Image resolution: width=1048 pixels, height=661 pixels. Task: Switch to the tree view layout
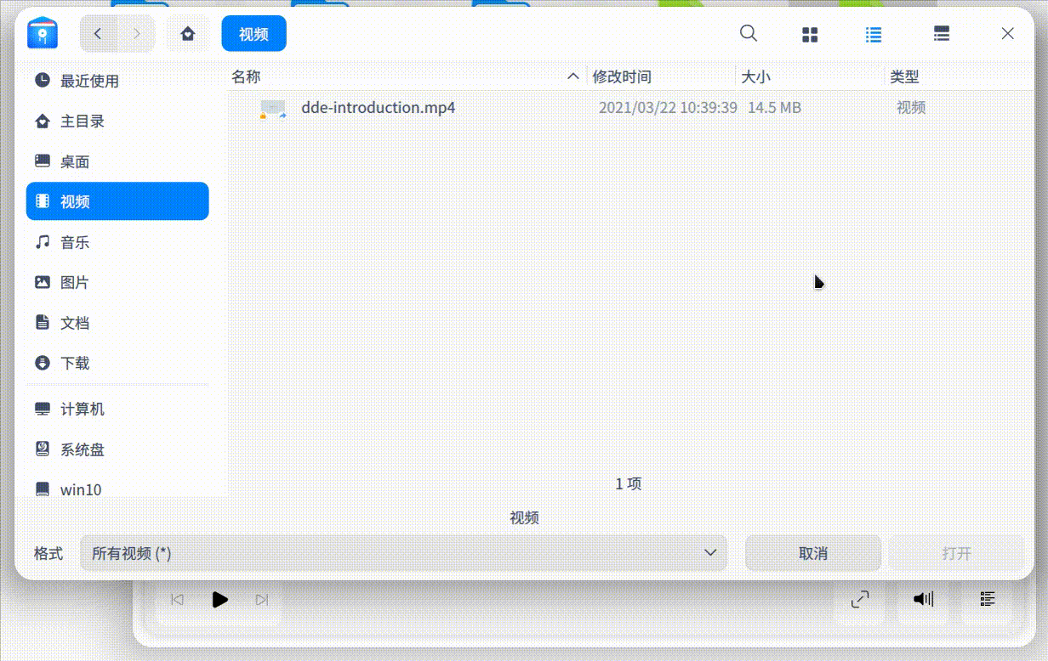941,34
